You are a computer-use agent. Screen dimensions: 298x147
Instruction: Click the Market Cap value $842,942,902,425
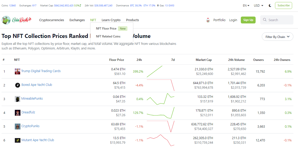click(x=64, y=6)
